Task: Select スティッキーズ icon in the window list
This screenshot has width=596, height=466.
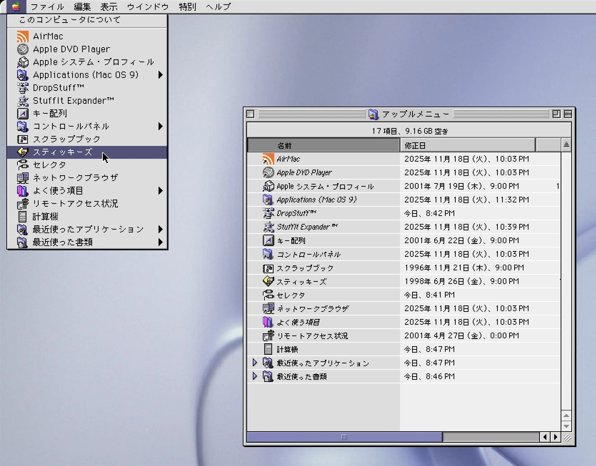Action: (268, 281)
